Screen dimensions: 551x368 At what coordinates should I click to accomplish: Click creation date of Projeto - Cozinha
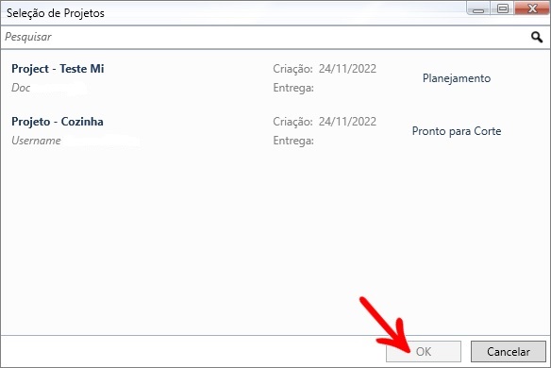pos(347,122)
